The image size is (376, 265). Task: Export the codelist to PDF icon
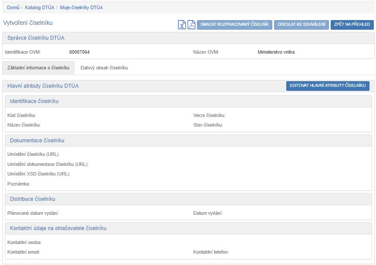[x=191, y=24]
